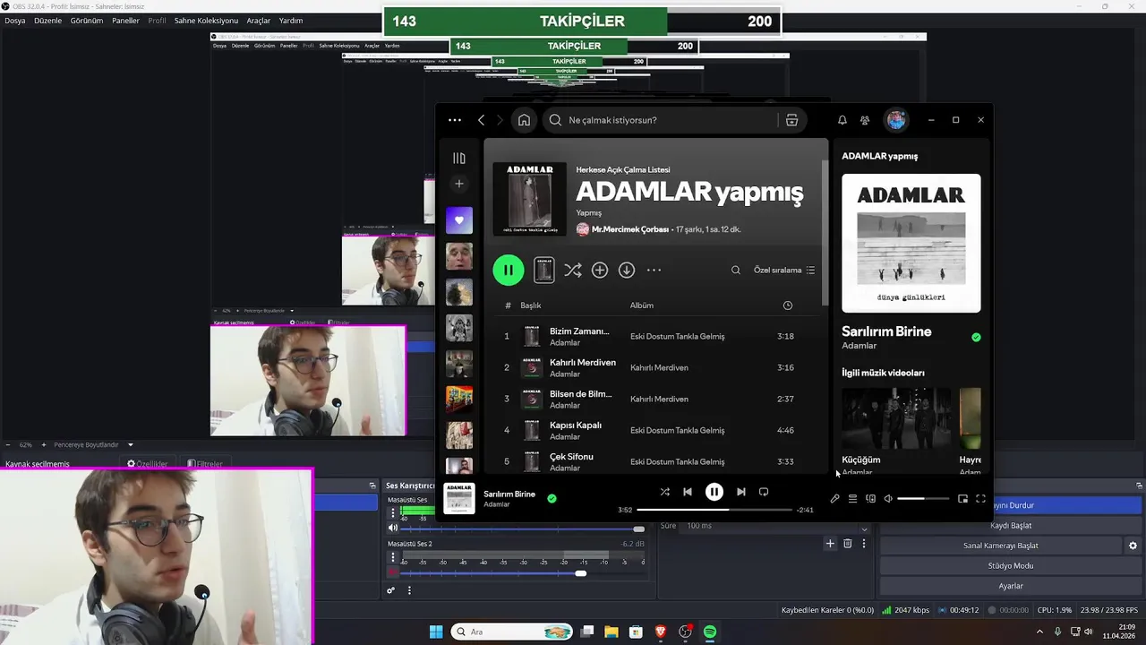Show hidden system tray icons

[x=1039, y=632]
